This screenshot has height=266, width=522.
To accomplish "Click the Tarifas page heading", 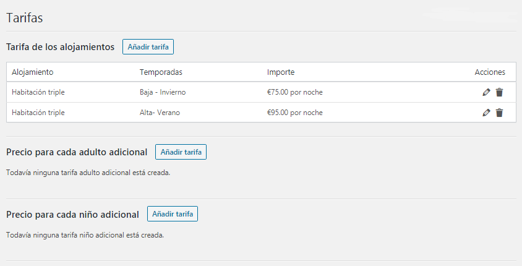I will click(x=24, y=18).
